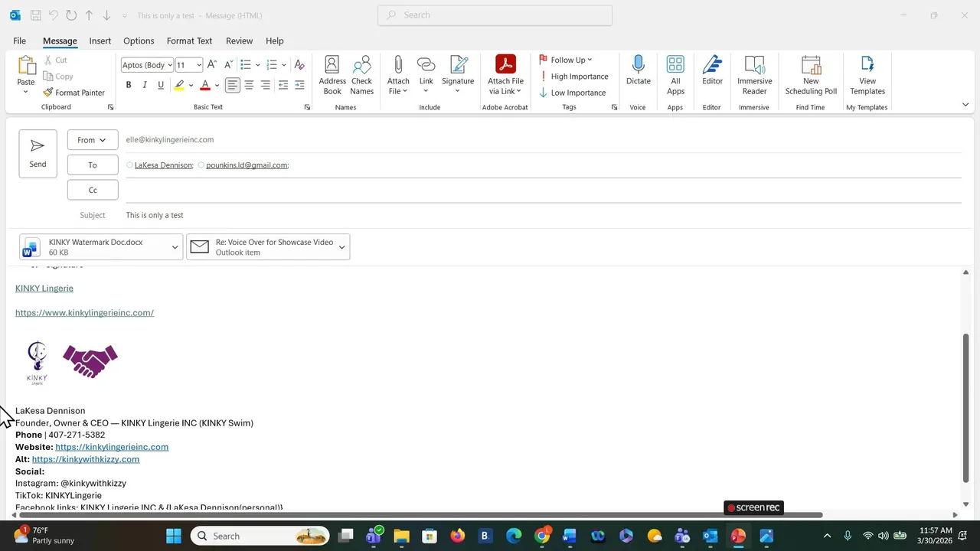Toggle Bold formatting
980x551 pixels.
[129, 85]
